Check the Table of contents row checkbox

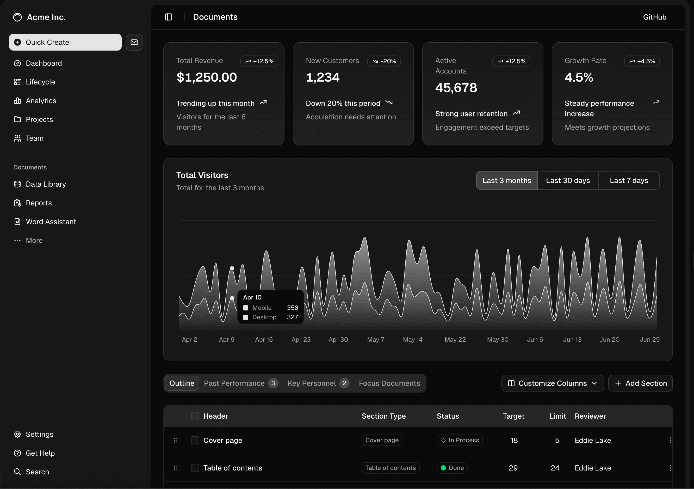click(195, 468)
